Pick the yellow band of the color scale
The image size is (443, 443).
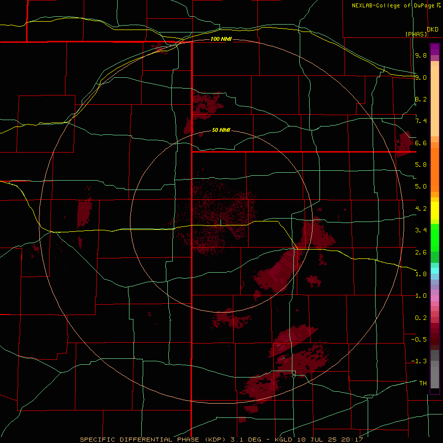pyautogui.click(x=435, y=211)
